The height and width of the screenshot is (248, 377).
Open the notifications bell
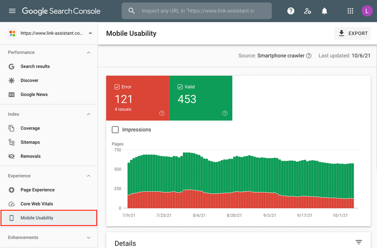click(x=324, y=11)
